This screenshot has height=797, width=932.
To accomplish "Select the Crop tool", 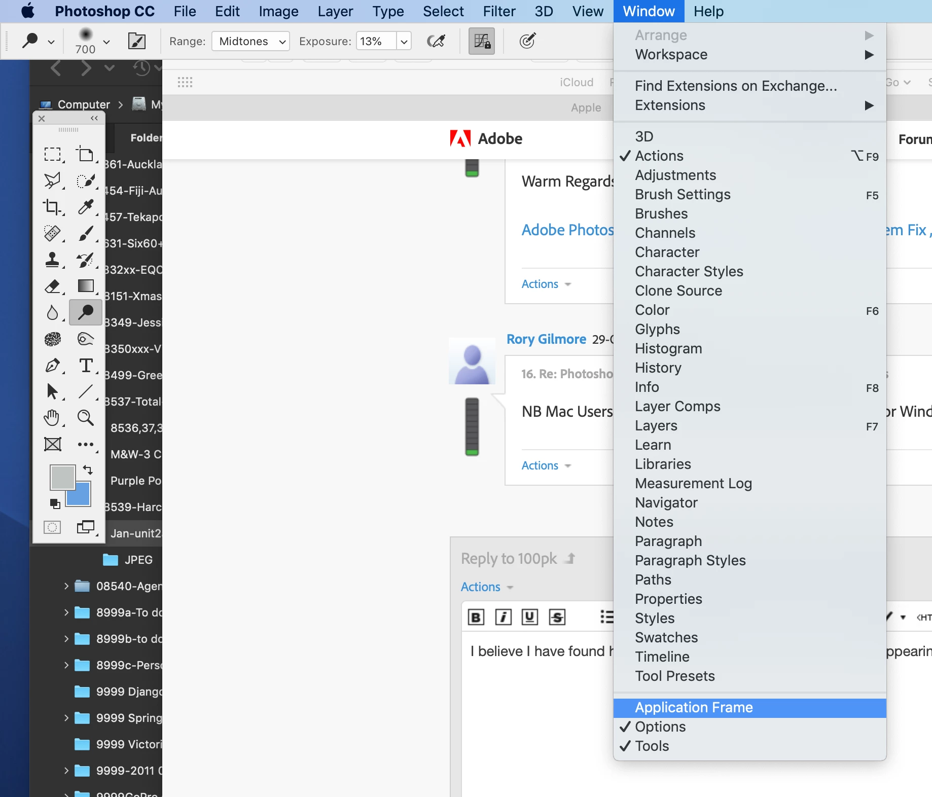I will tap(52, 207).
